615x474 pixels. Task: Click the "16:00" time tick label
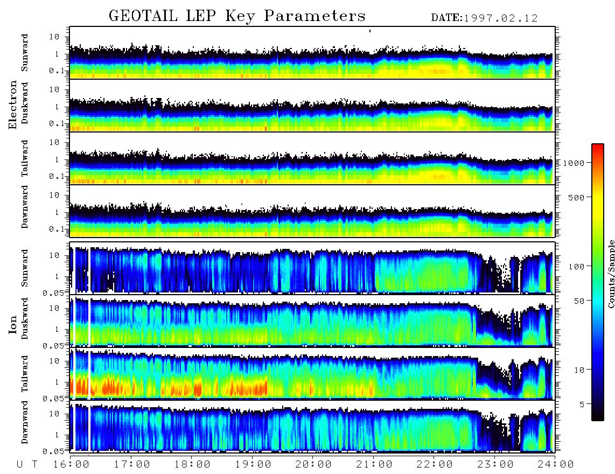pos(71,464)
